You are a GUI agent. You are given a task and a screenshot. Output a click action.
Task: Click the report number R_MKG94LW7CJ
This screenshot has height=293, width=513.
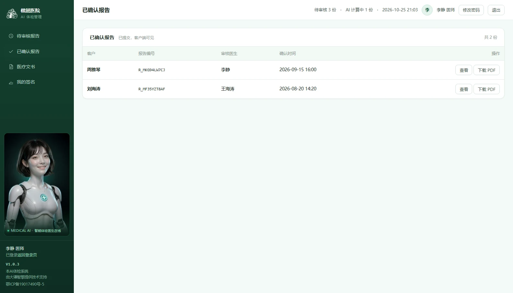click(152, 70)
